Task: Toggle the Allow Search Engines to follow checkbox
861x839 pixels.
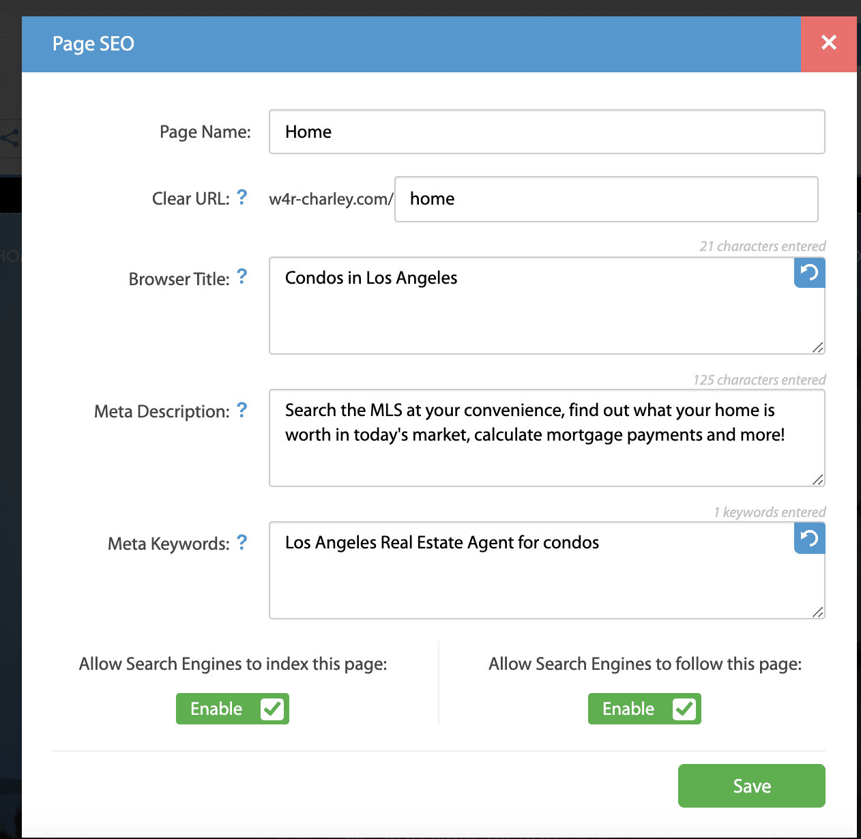Action: 684,709
